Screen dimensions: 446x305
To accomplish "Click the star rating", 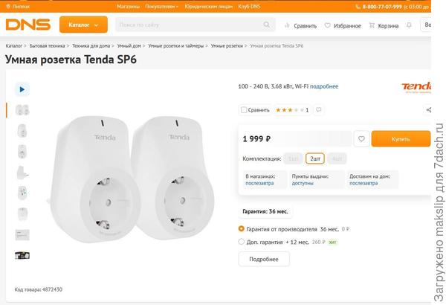I will (x=288, y=110).
